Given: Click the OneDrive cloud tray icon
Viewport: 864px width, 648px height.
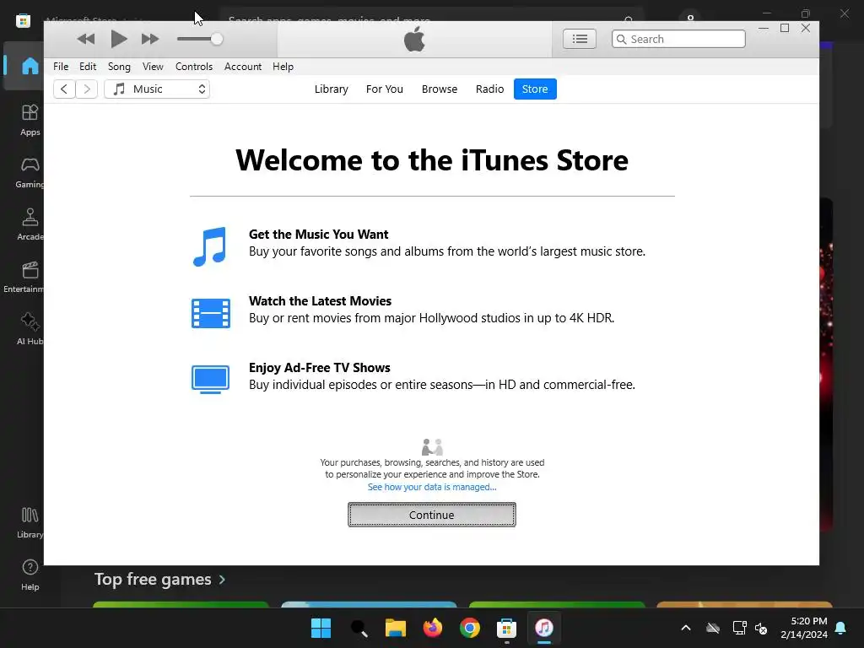Looking at the screenshot, I should pos(713,628).
